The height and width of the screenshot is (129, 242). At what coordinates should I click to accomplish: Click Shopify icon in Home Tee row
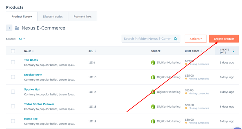coord(153,121)
